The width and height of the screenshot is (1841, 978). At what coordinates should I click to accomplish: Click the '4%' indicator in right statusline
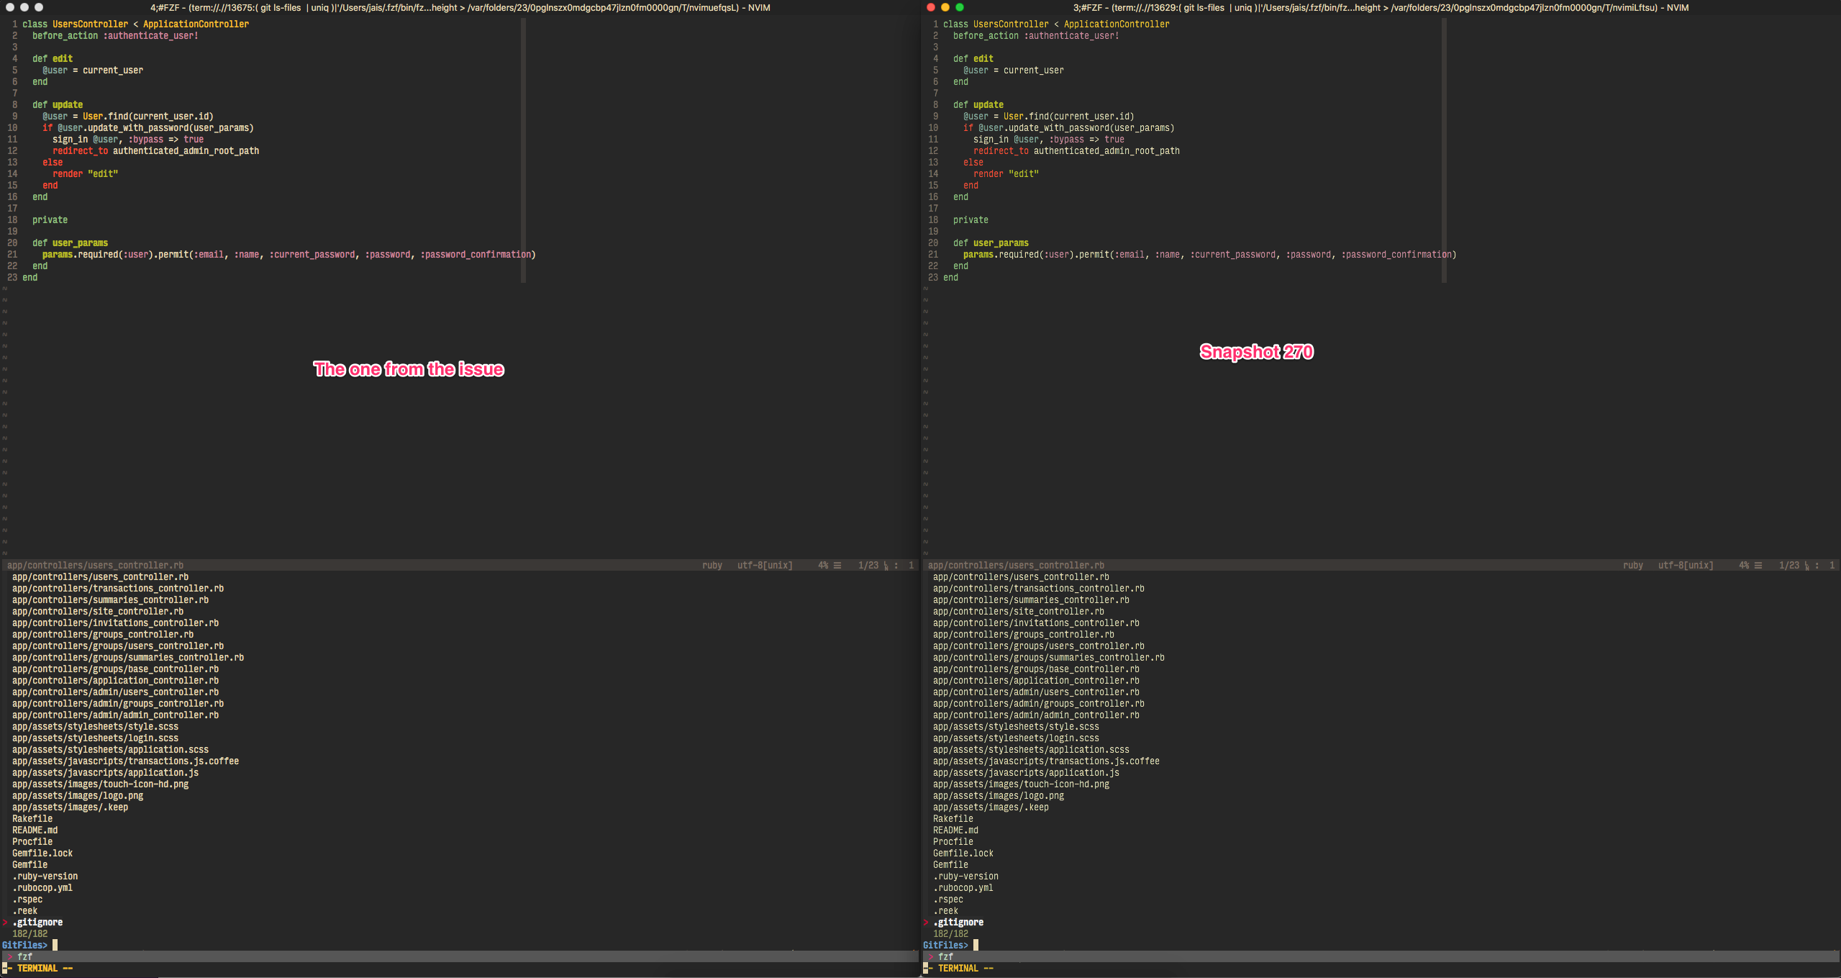click(1744, 565)
